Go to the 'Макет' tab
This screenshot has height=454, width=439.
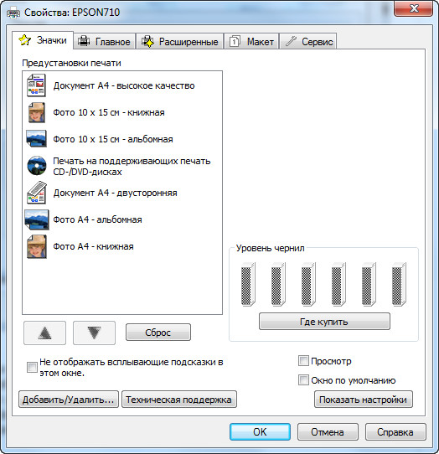(251, 41)
